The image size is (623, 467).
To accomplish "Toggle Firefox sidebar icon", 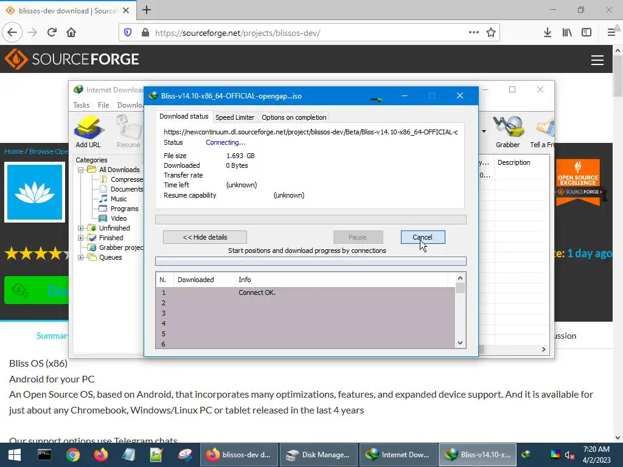I will point(586,33).
